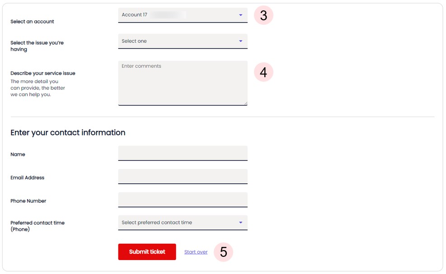Click the chevron on the issue selector

tap(241, 41)
